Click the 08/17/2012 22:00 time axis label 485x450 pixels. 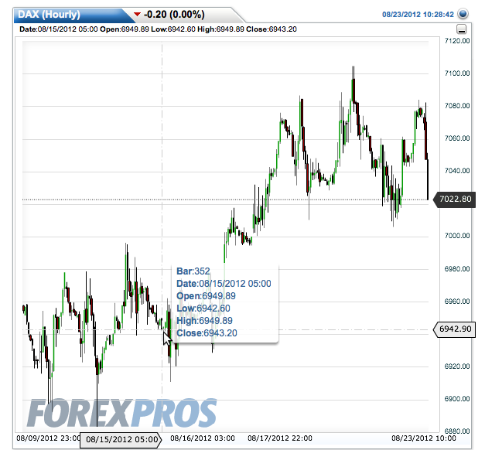(280, 438)
